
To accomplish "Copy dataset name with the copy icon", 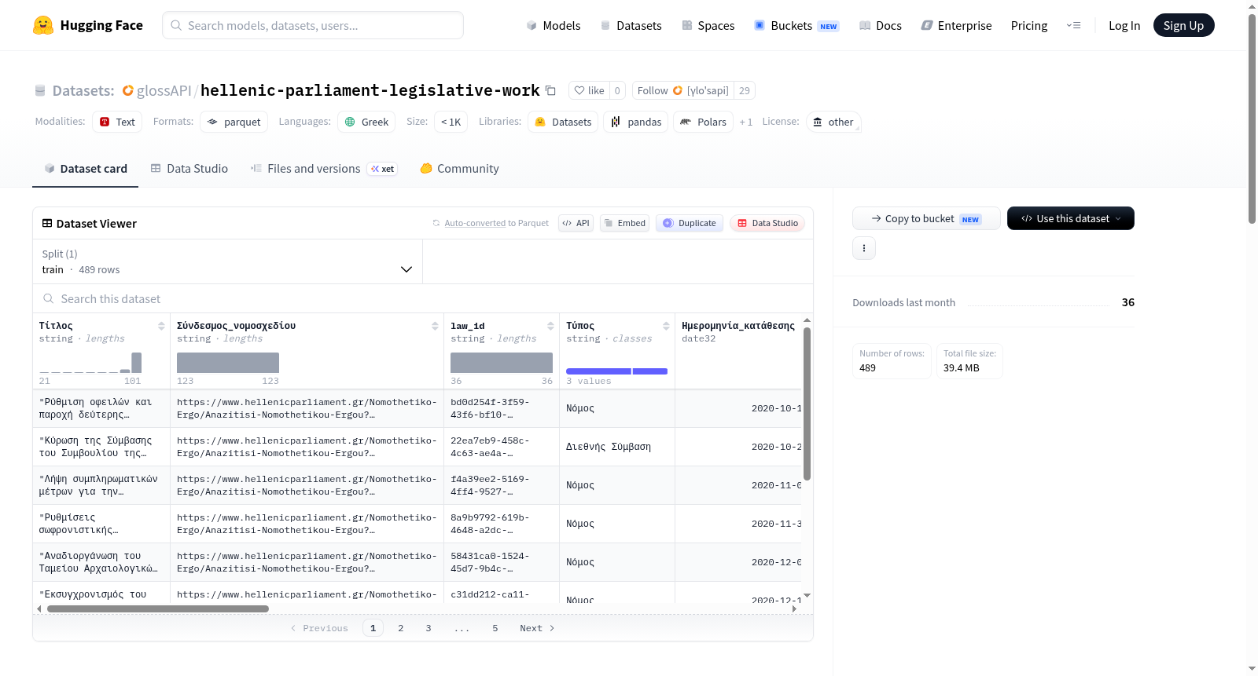I will pyautogui.click(x=550, y=90).
